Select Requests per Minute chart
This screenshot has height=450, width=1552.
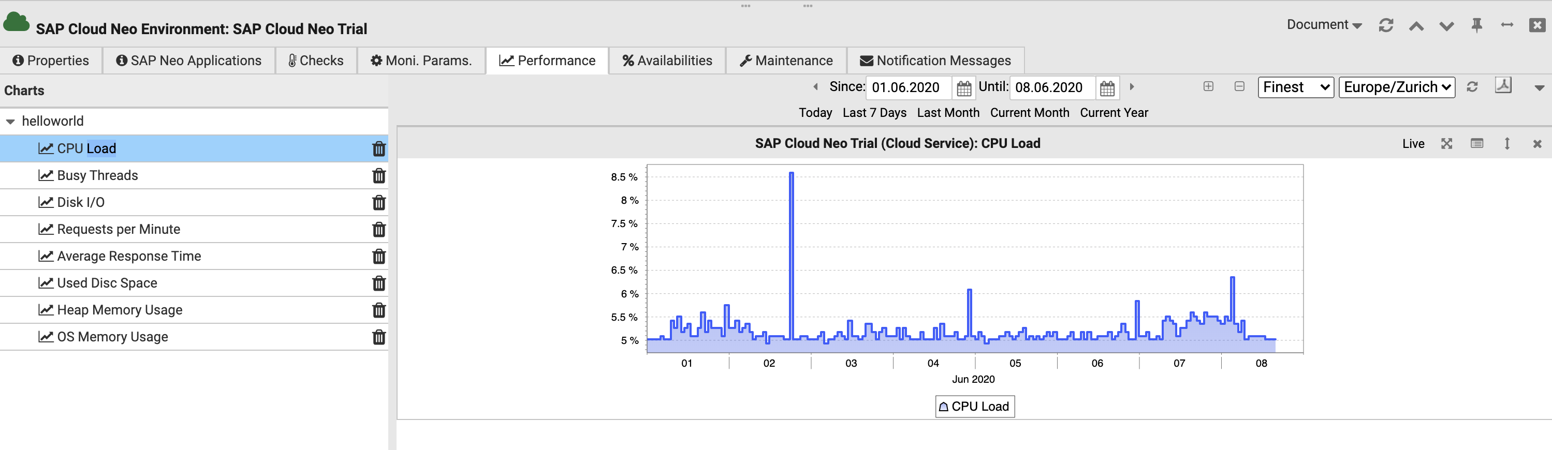(194, 229)
